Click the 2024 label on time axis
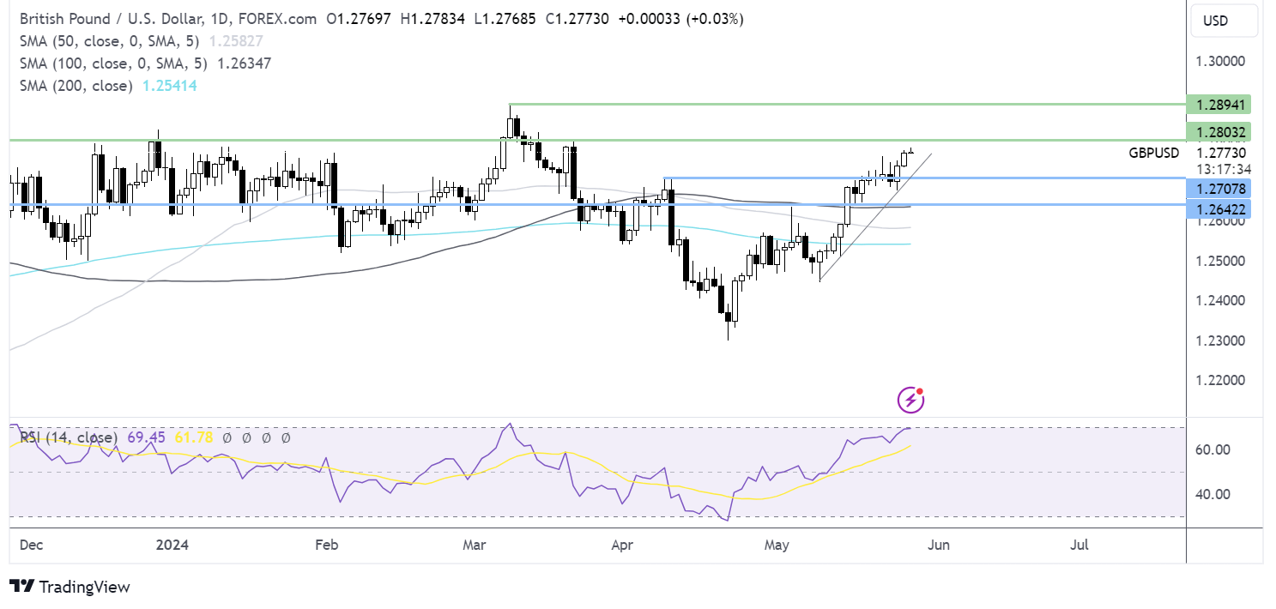Image resolution: width=1276 pixels, height=609 pixels. [x=172, y=545]
